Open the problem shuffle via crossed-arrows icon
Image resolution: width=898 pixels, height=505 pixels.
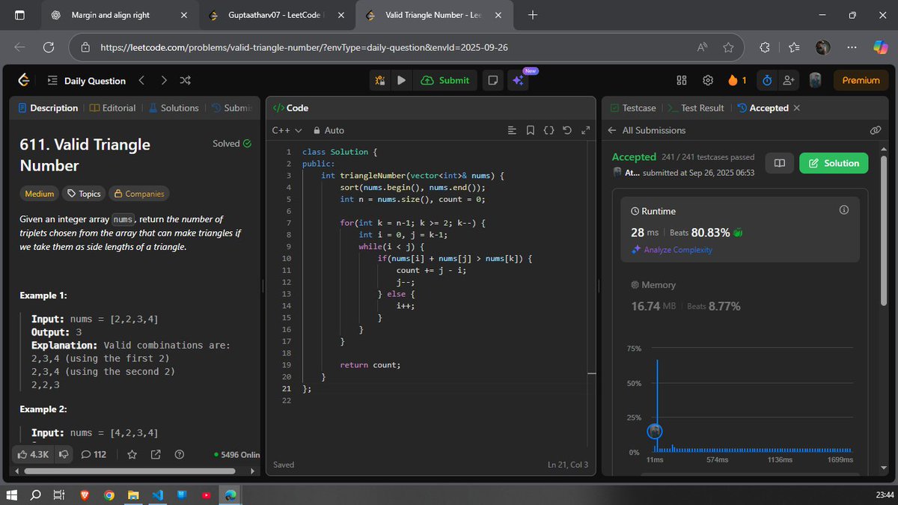pyautogui.click(x=184, y=80)
